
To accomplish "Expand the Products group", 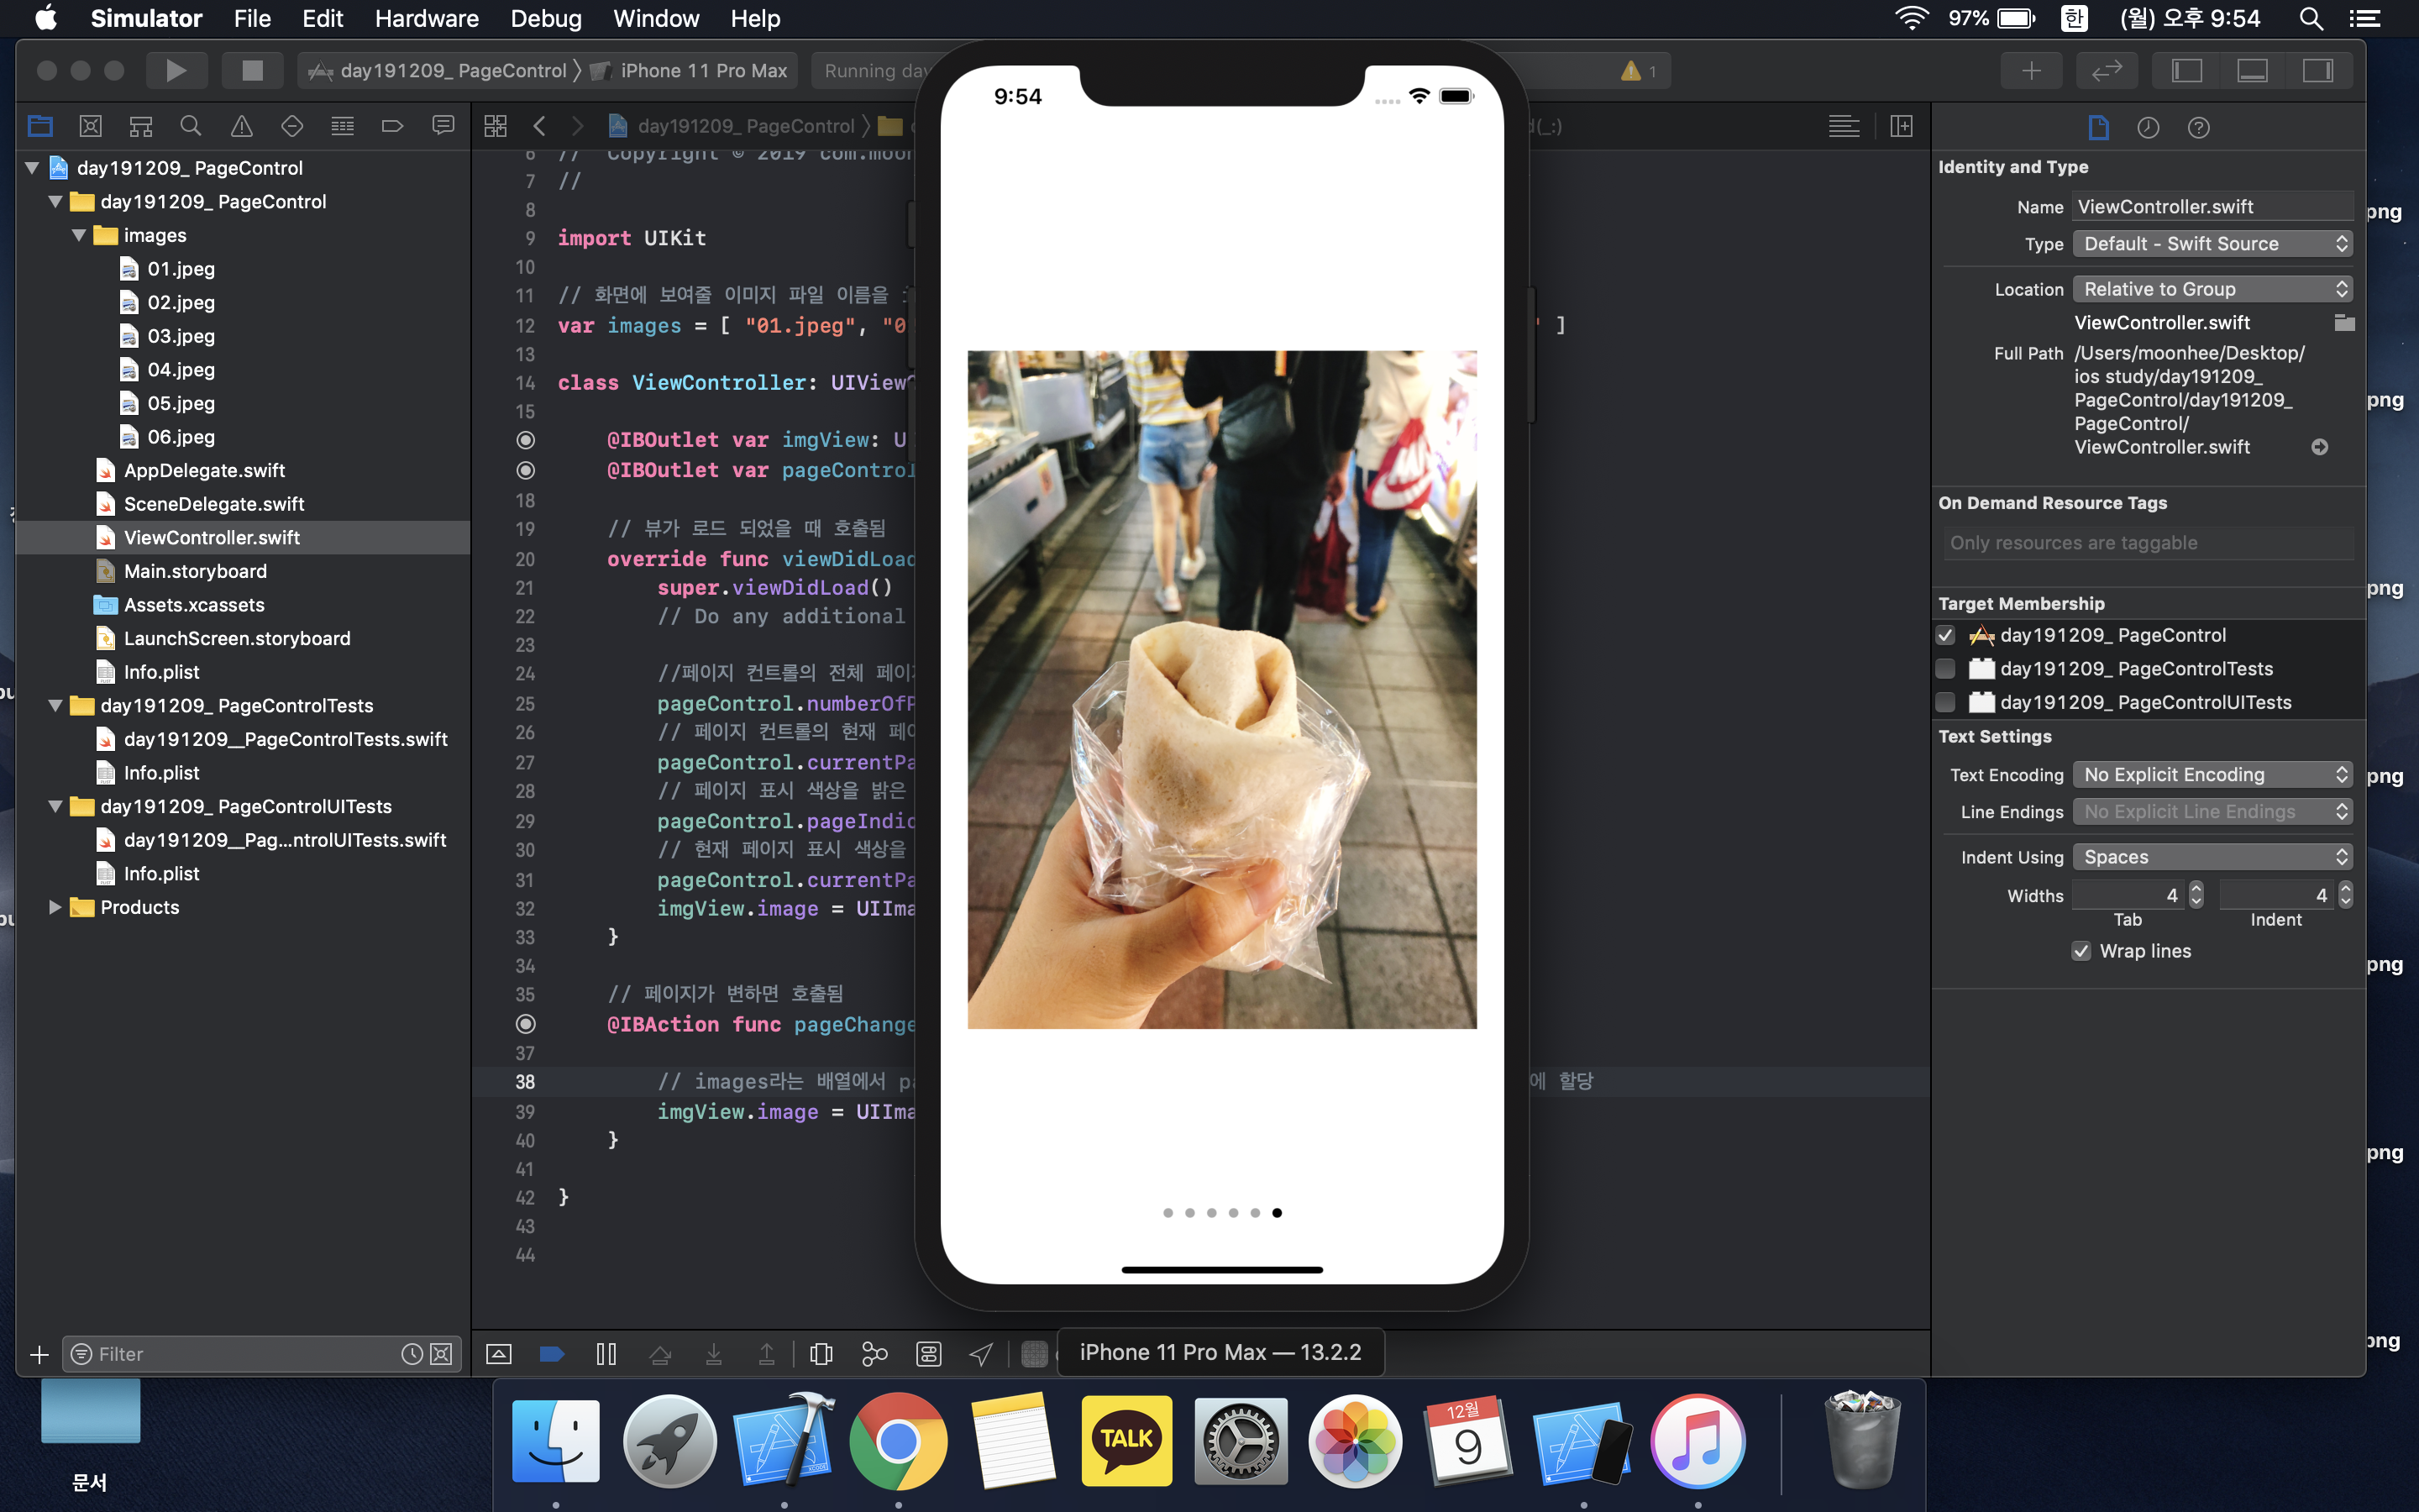I will pyautogui.click(x=55, y=907).
